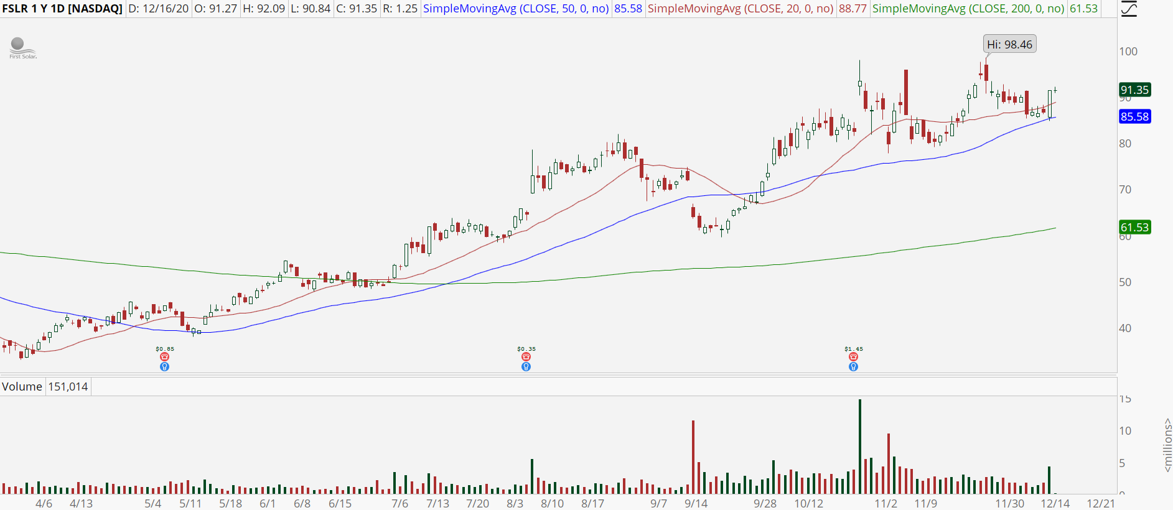This screenshot has width=1173, height=510.
Task: Click the 11/30 date axis label
Action: pyautogui.click(x=1009, y=503)
